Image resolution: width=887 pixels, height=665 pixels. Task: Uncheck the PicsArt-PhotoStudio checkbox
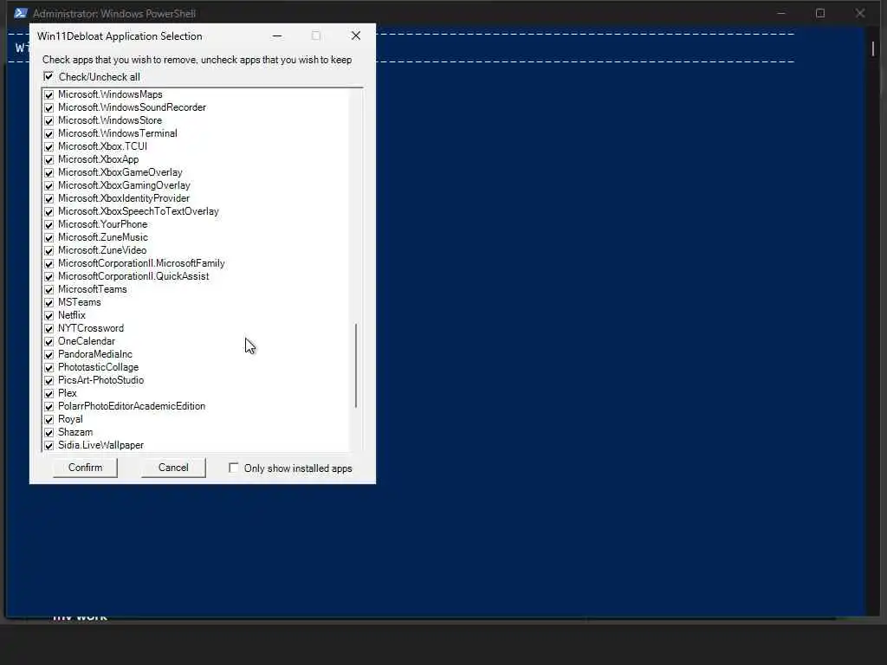coord(49,381)
